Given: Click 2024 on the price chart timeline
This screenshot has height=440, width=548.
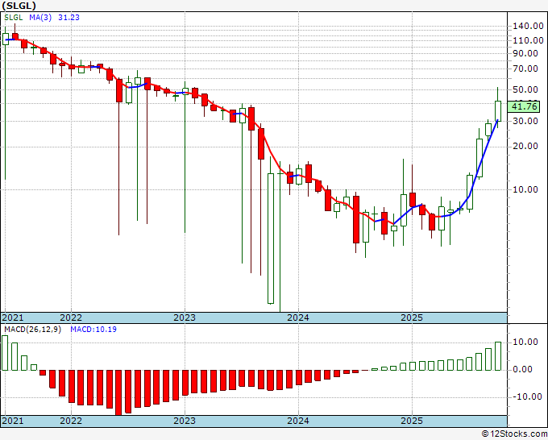Looking at the screenshot, I should pyautogui.click(x=298, y=318).
